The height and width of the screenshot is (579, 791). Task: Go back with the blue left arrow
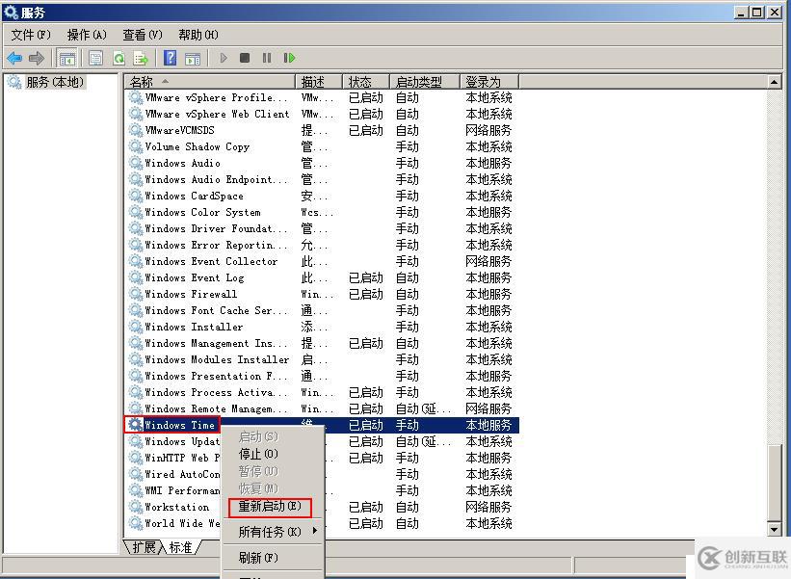(x=14, y=58)
